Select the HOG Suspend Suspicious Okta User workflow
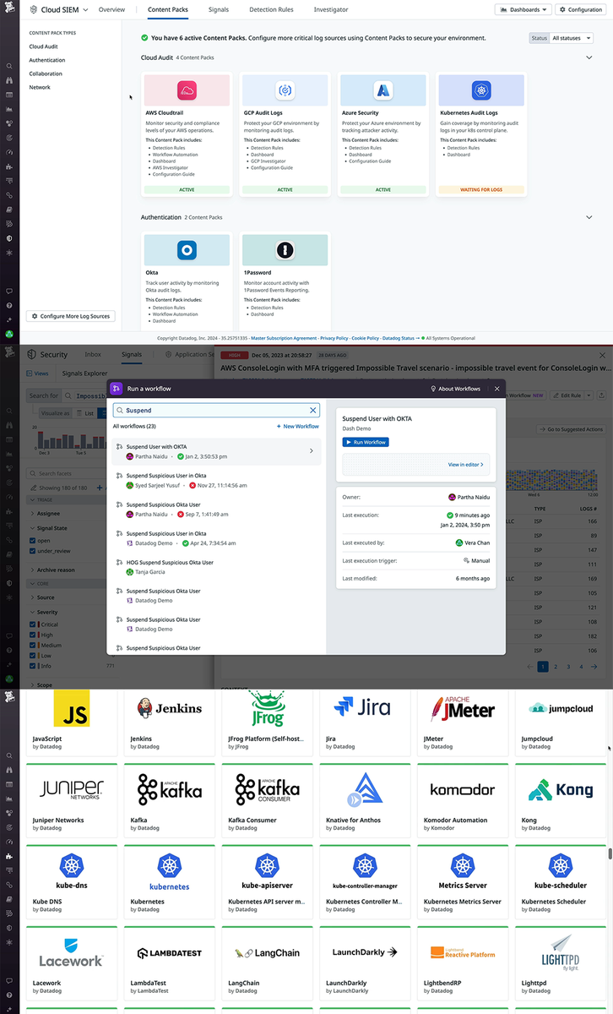Image resolution: width=613 pixels, height=1014 pixels. [x=216, y=566]
